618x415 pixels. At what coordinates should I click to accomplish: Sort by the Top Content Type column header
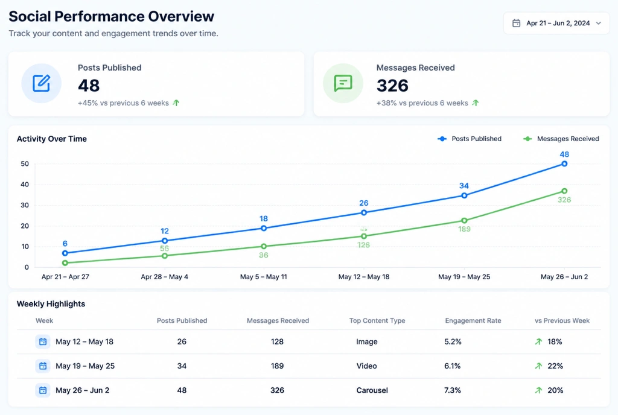click(x=377, y=320)
